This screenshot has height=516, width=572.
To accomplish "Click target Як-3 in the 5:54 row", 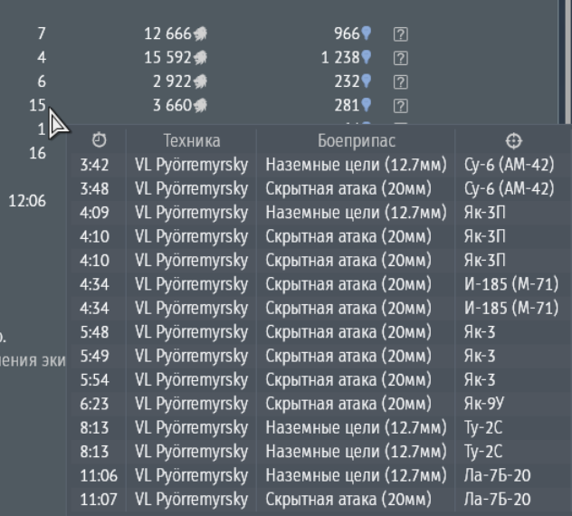I will [x=480, y=380].
